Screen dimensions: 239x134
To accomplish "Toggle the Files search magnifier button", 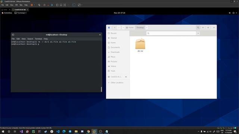I will [x=198, y=28].
